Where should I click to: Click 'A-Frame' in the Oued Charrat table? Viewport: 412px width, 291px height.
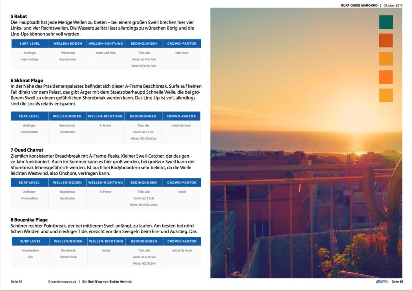[x=105, y=192]
